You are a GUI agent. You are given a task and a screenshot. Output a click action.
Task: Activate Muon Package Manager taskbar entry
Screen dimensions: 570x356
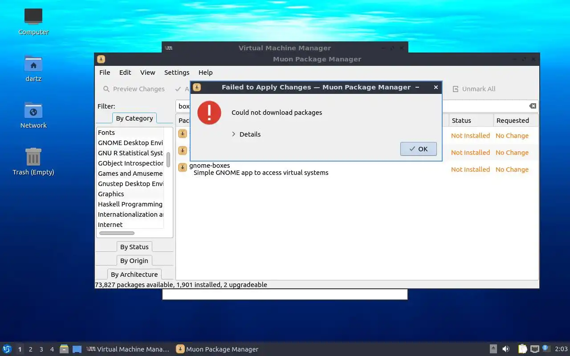tap(217, 349)
